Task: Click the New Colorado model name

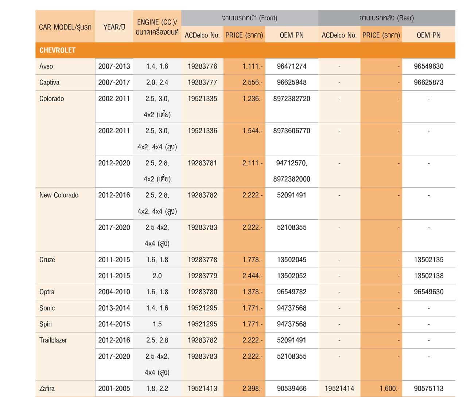Action: tap(59, 195)
